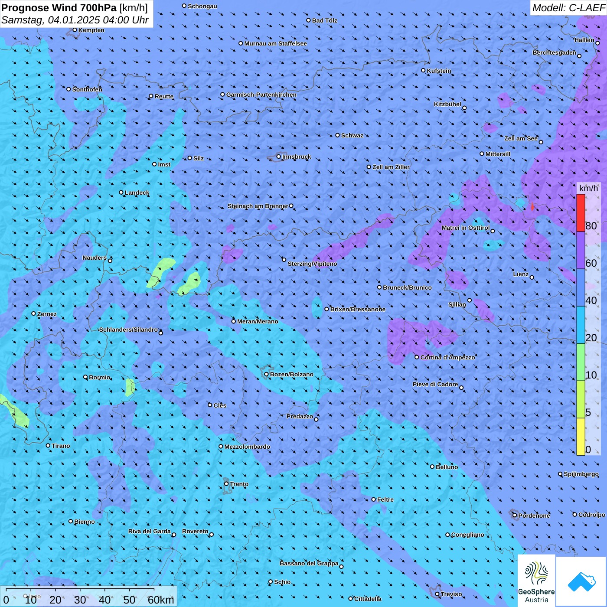Click the 'Schongau' label
Screen dimensions: 607x607
pos(202,6)
